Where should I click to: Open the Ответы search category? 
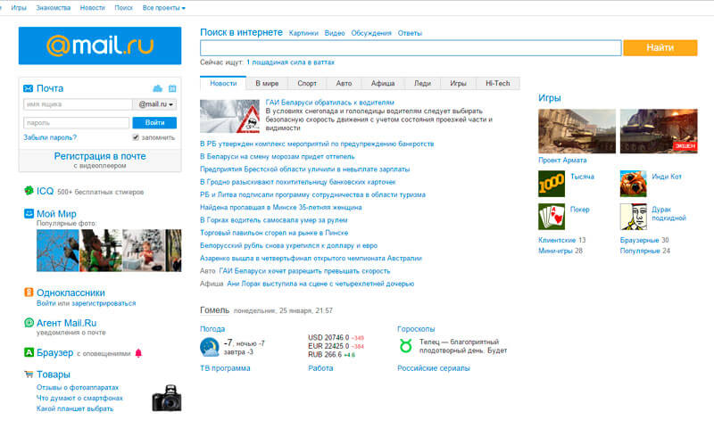point(410,33)
